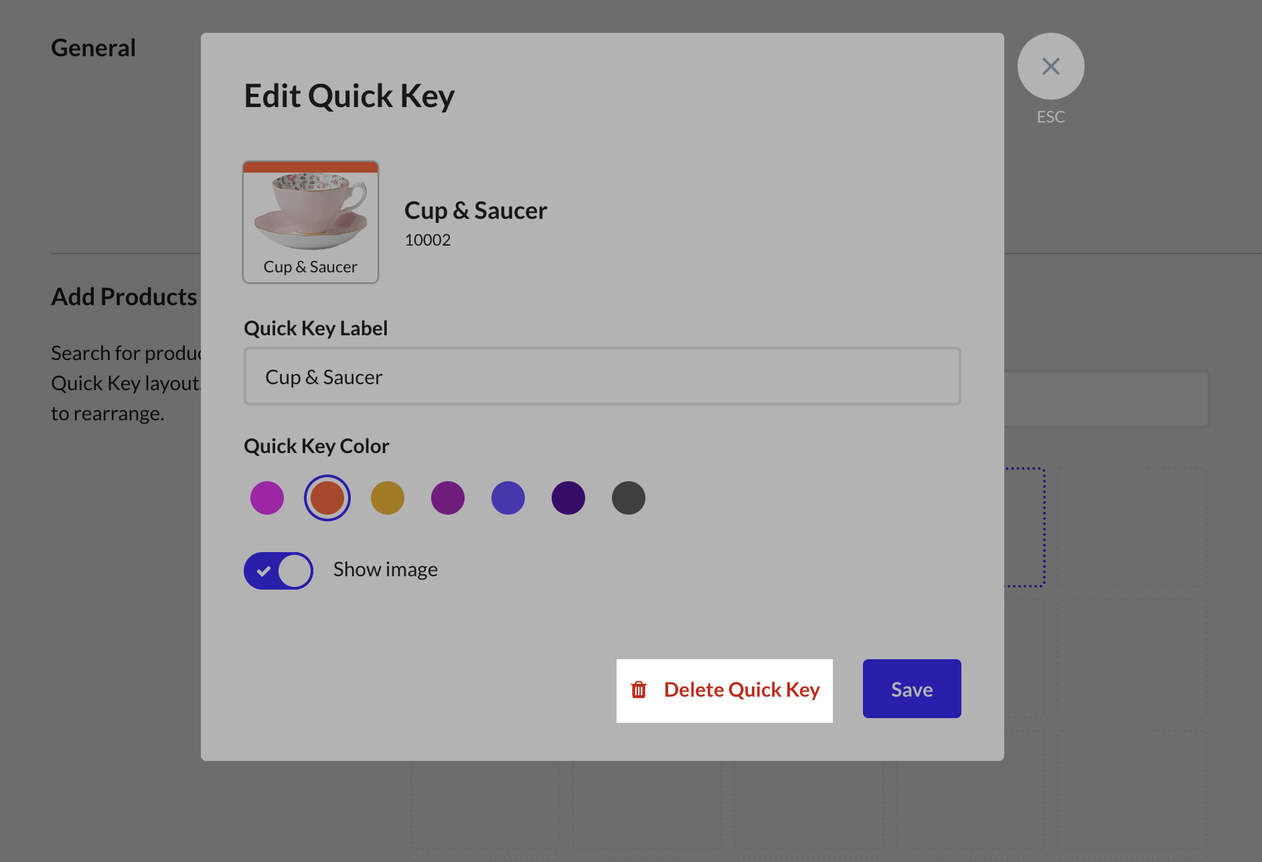Viewport: 1262px width, 862px height.
Task: Select the dark gray color swatch
Action: [629, 498]
